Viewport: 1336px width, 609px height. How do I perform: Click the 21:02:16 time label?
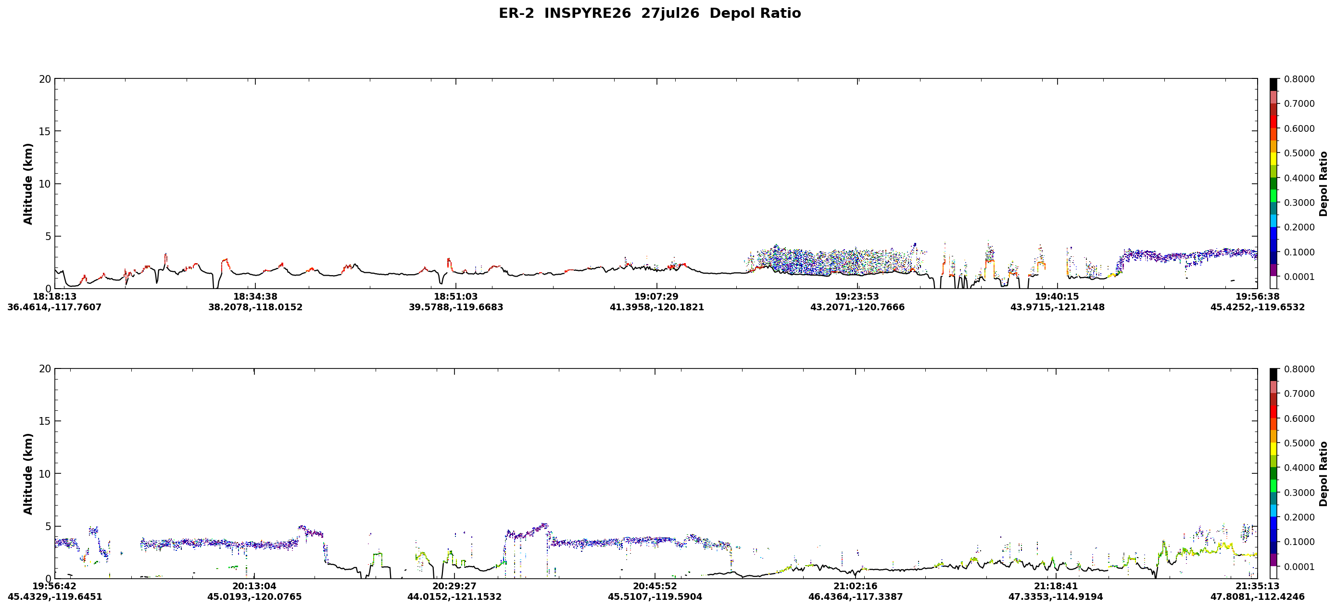(x=855, y=586)
